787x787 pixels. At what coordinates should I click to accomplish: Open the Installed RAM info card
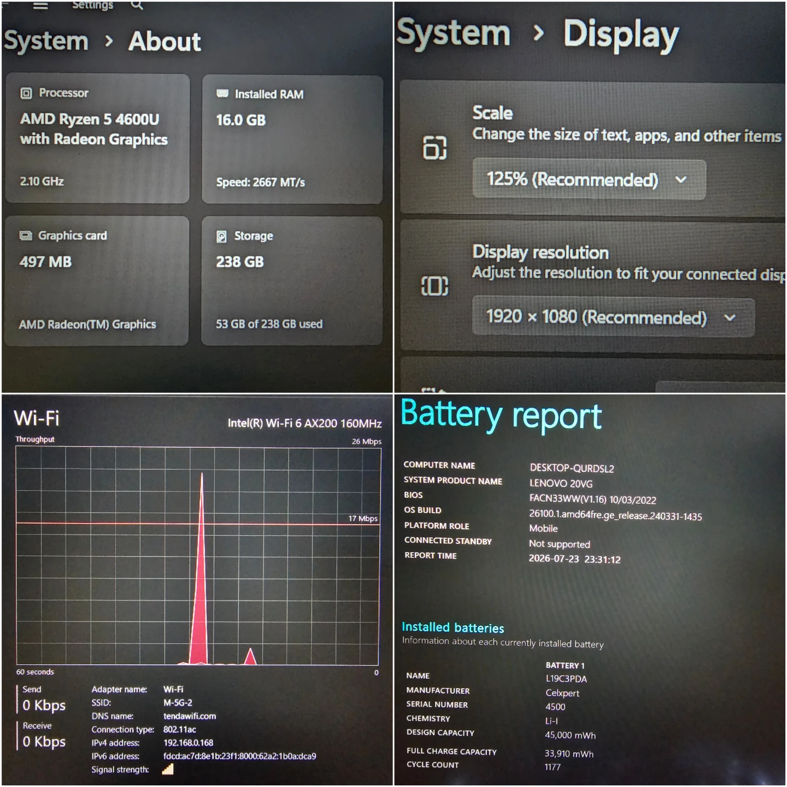point(292,140)
